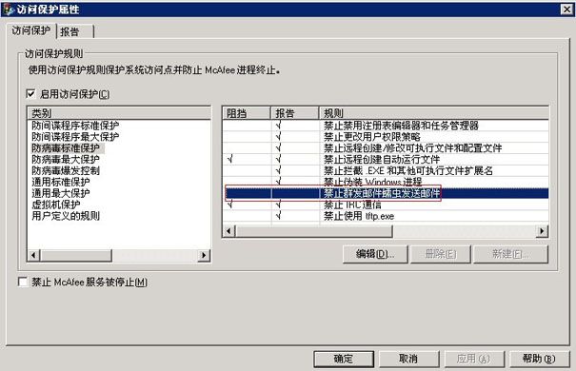Click category list horizontal scrollbar thumb
The image size is (576, 371).
point(75,255)
